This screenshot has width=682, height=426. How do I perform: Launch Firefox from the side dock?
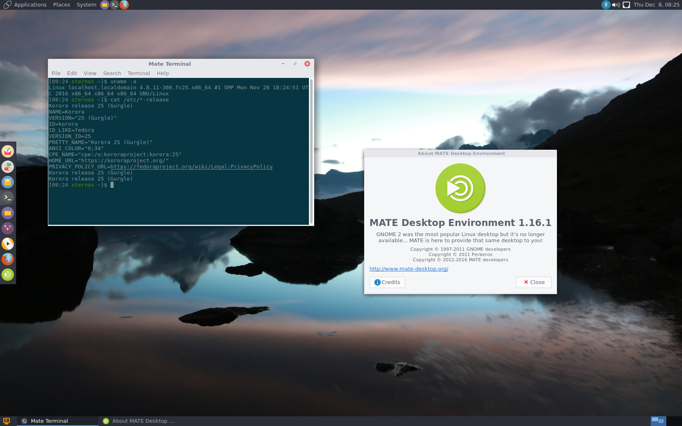(x=8, y=259)
